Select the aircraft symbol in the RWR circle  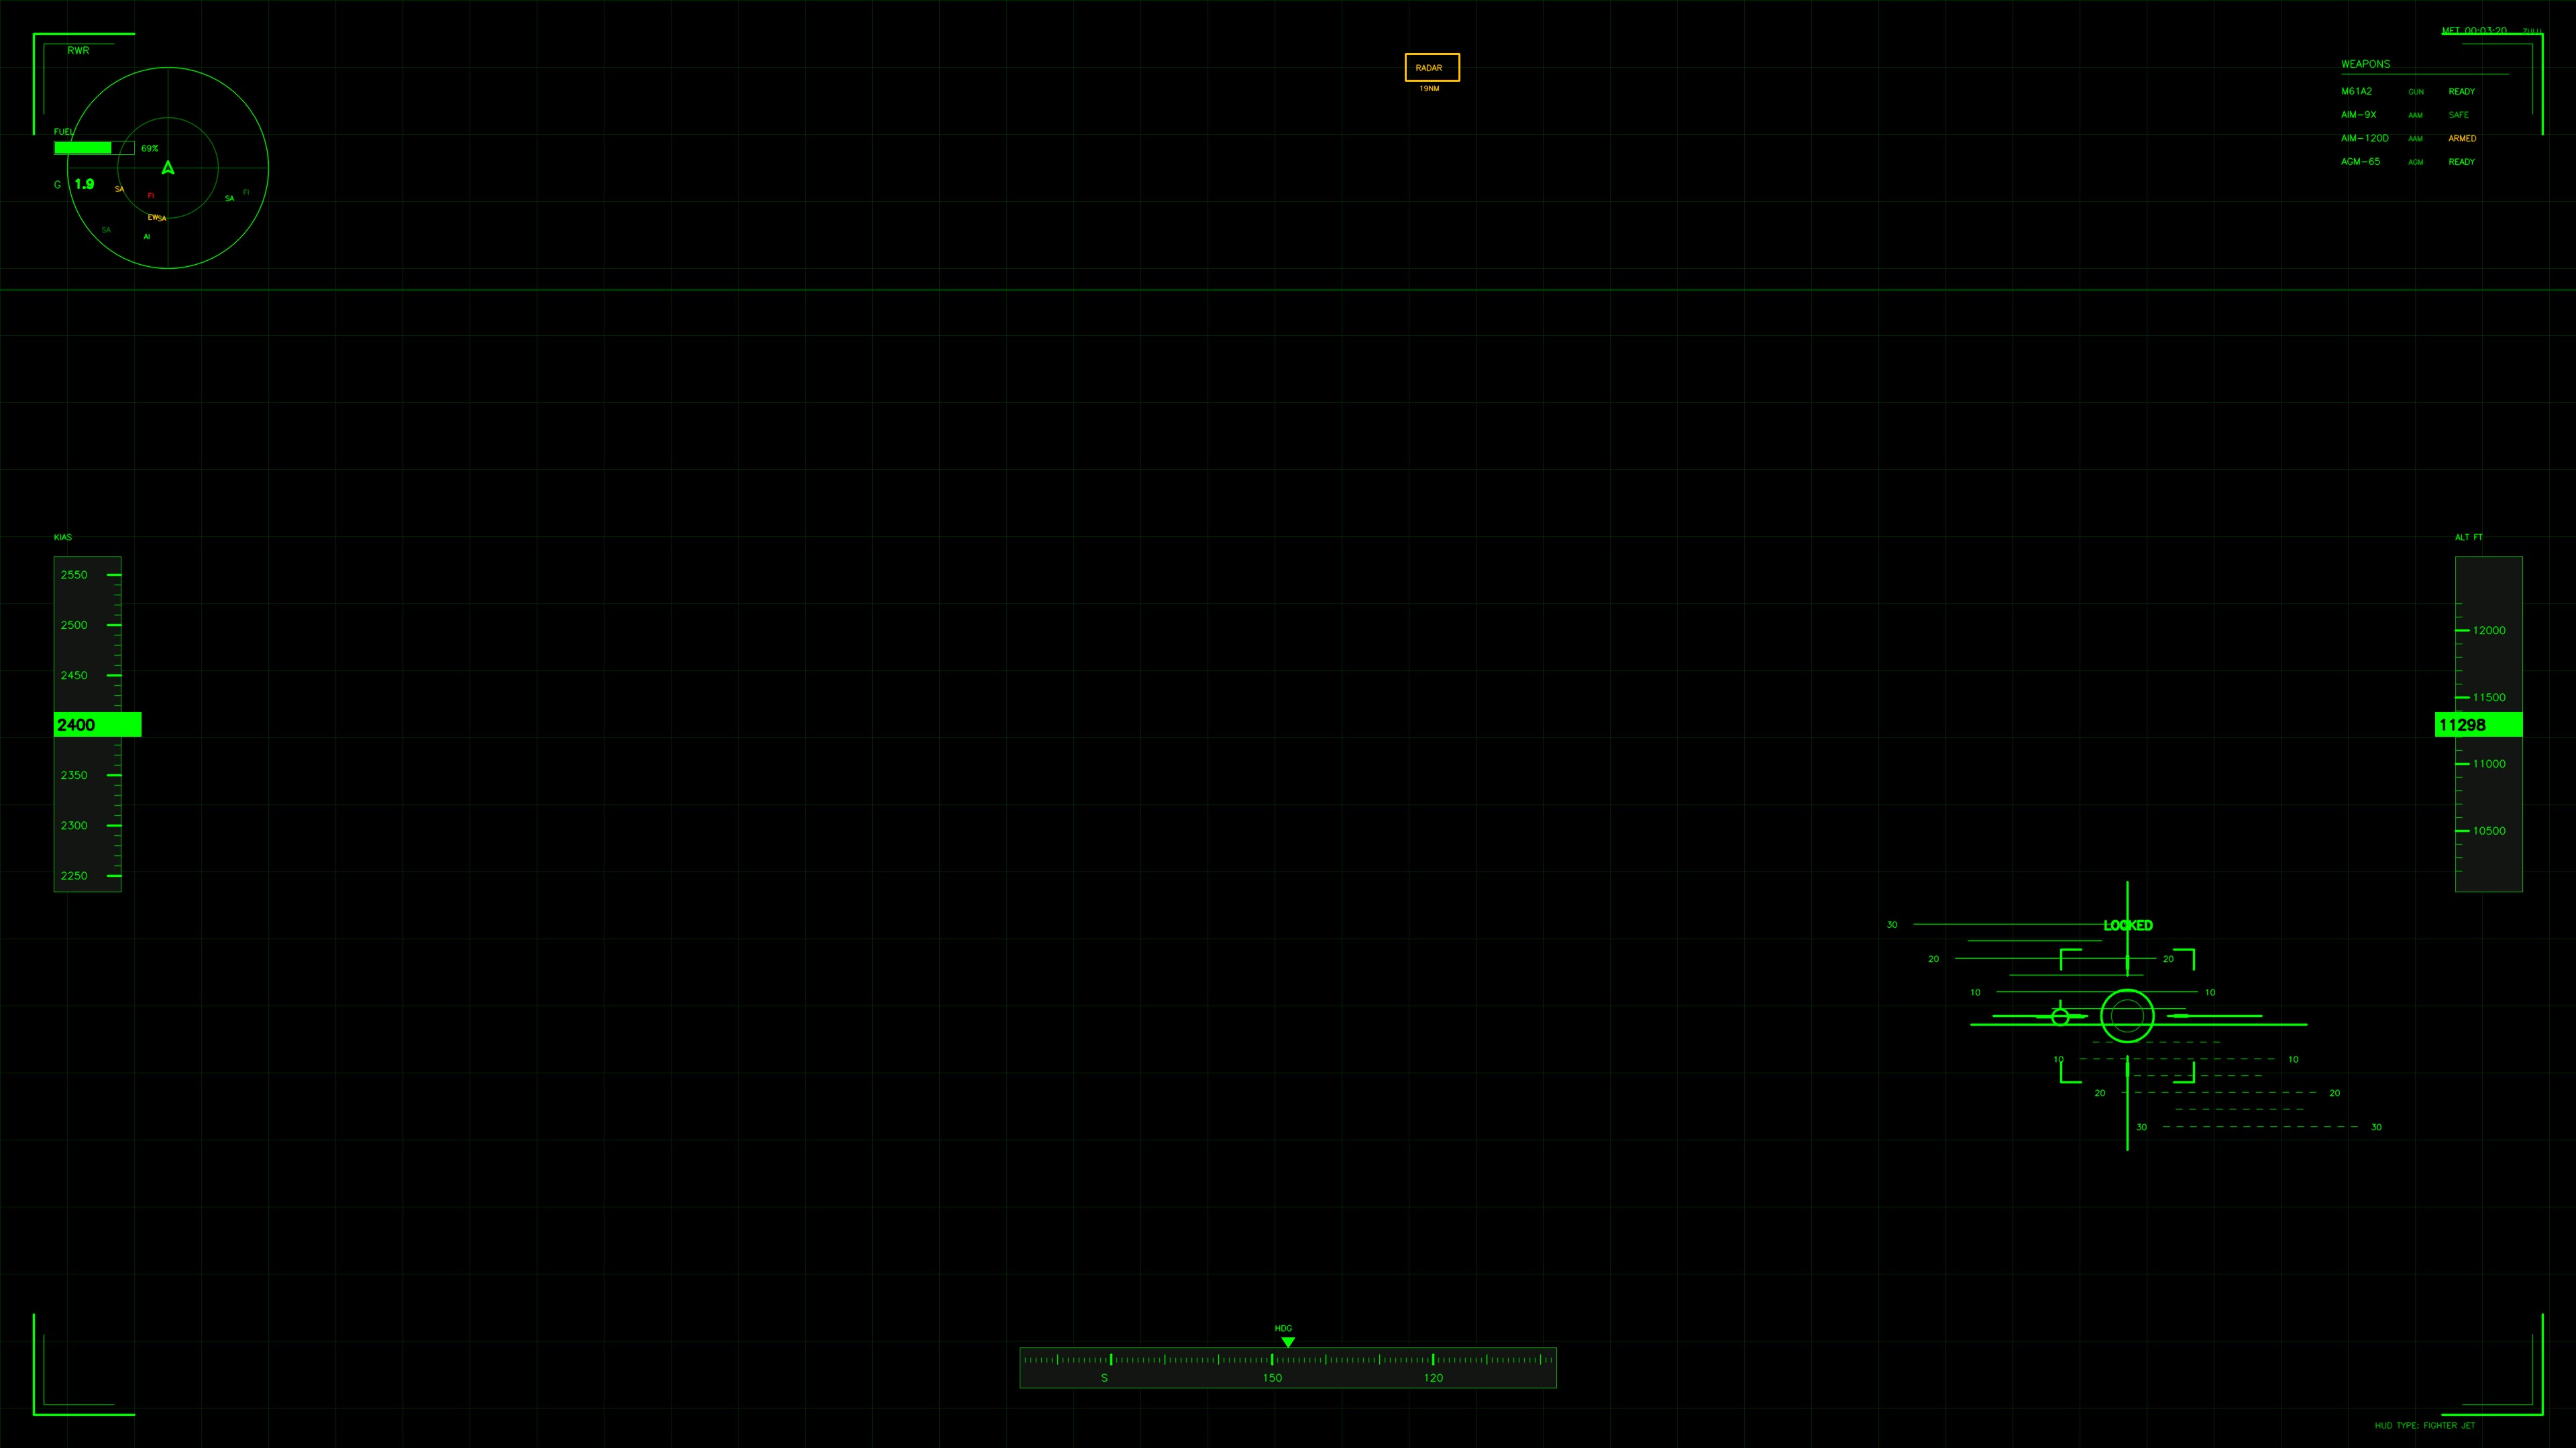(x=168, y=168)
